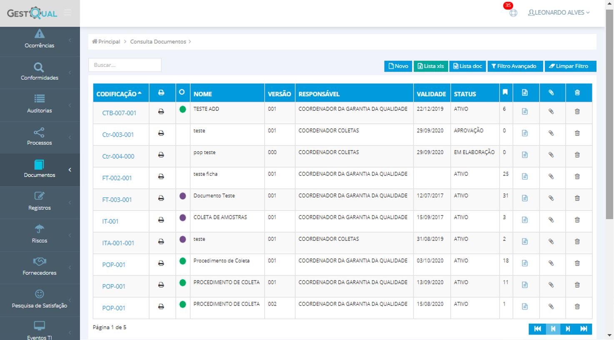Sort by the NOME column header
The image size is (614, 340).
click(227, 94)
